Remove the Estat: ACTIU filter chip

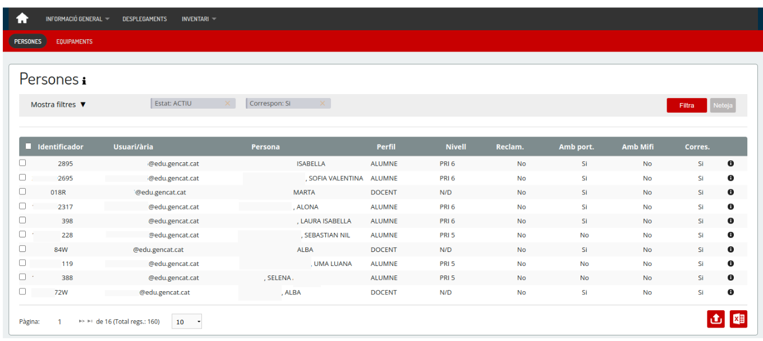(x=227, y=103)
